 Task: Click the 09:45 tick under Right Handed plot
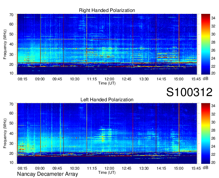57,79
